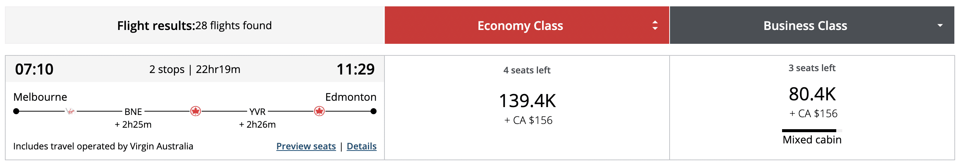Click the 07:10 departure time

click(34, 70)
